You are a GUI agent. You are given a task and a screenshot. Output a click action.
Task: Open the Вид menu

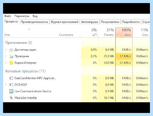point(35,16)
